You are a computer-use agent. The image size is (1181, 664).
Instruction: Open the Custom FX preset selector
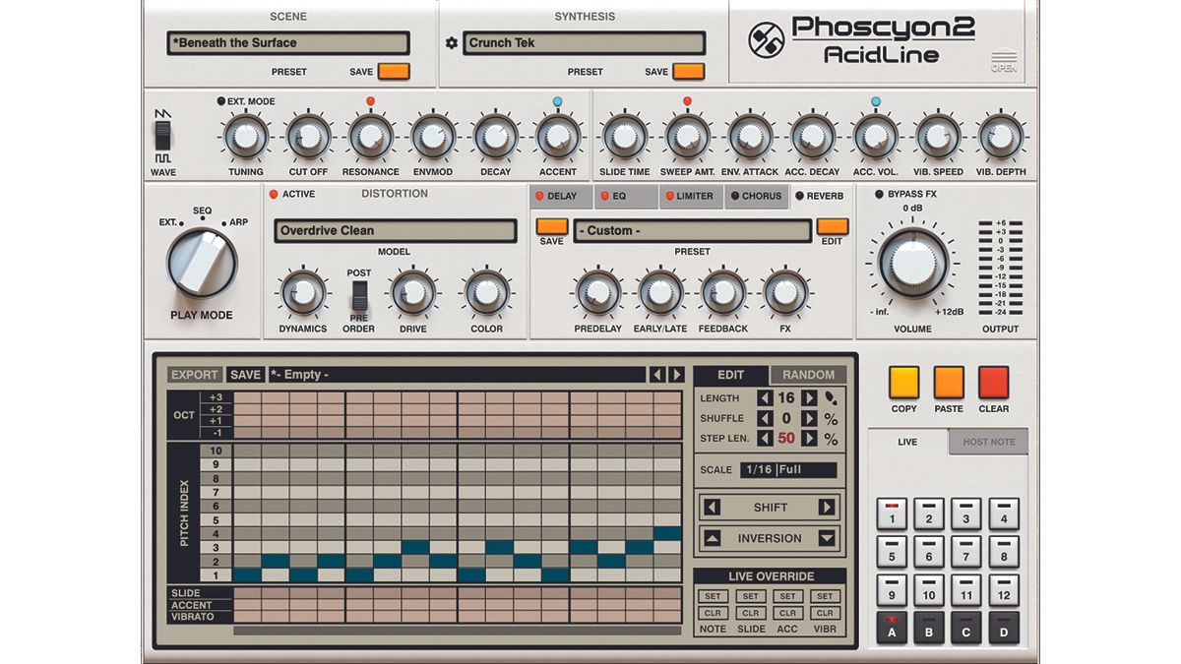[689, 231]
